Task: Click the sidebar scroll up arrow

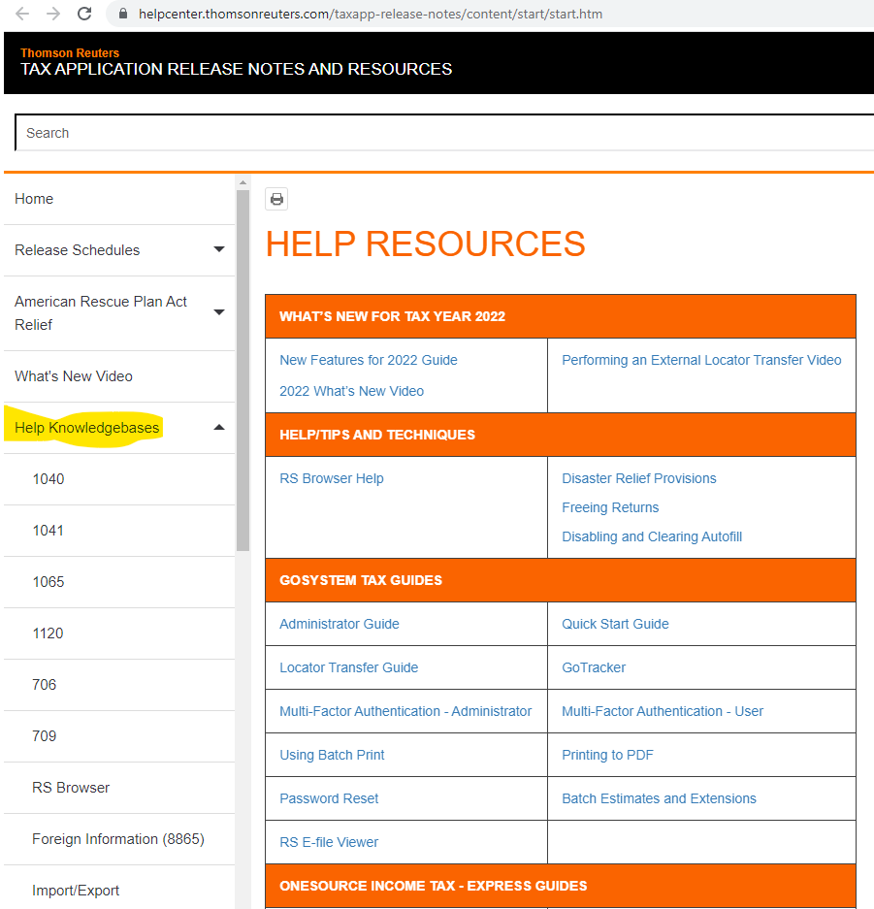Action: click(x=243, y=182)
